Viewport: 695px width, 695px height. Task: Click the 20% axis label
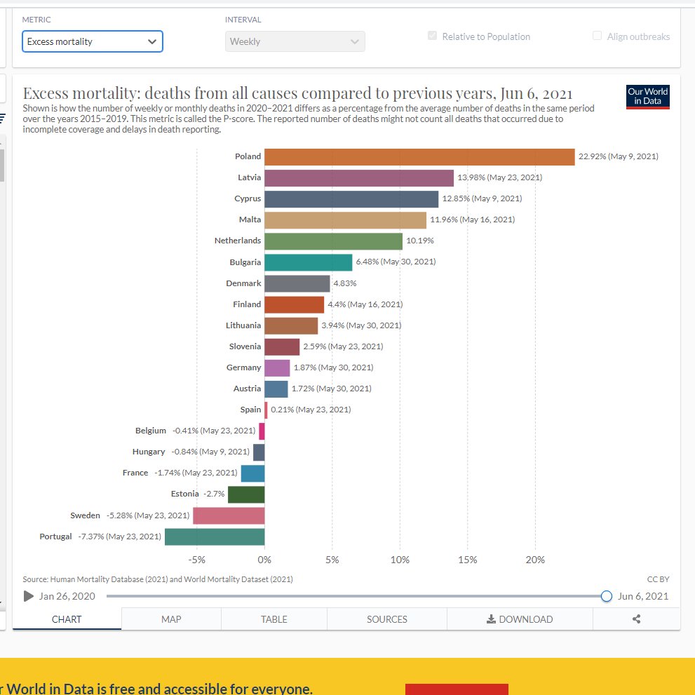coord(535,560)
